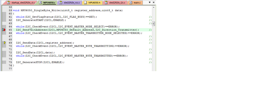Image resolution: width=272 pixels, height=106 pixels.
Task: Click line with "I2C_EVENT_MASTER_BYTE_TRANSMITTING"
Action: (x=73, y=46)
